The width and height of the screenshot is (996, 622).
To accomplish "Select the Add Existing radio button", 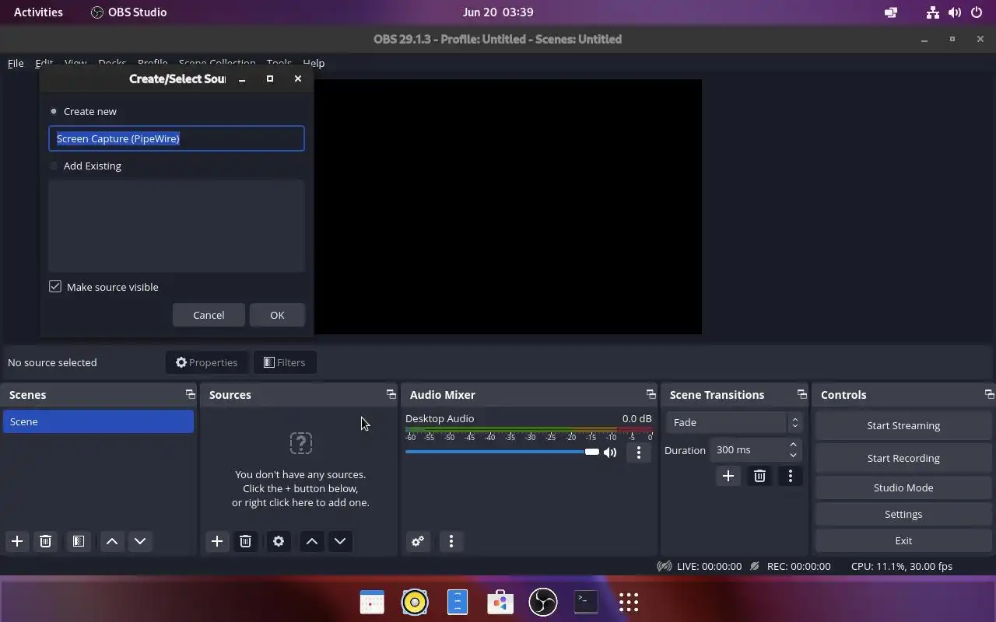I will (x=54, y=166).
